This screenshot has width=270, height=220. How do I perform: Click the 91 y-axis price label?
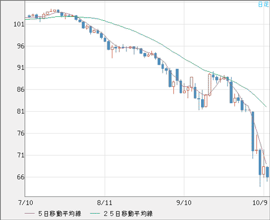coord(20,68)
